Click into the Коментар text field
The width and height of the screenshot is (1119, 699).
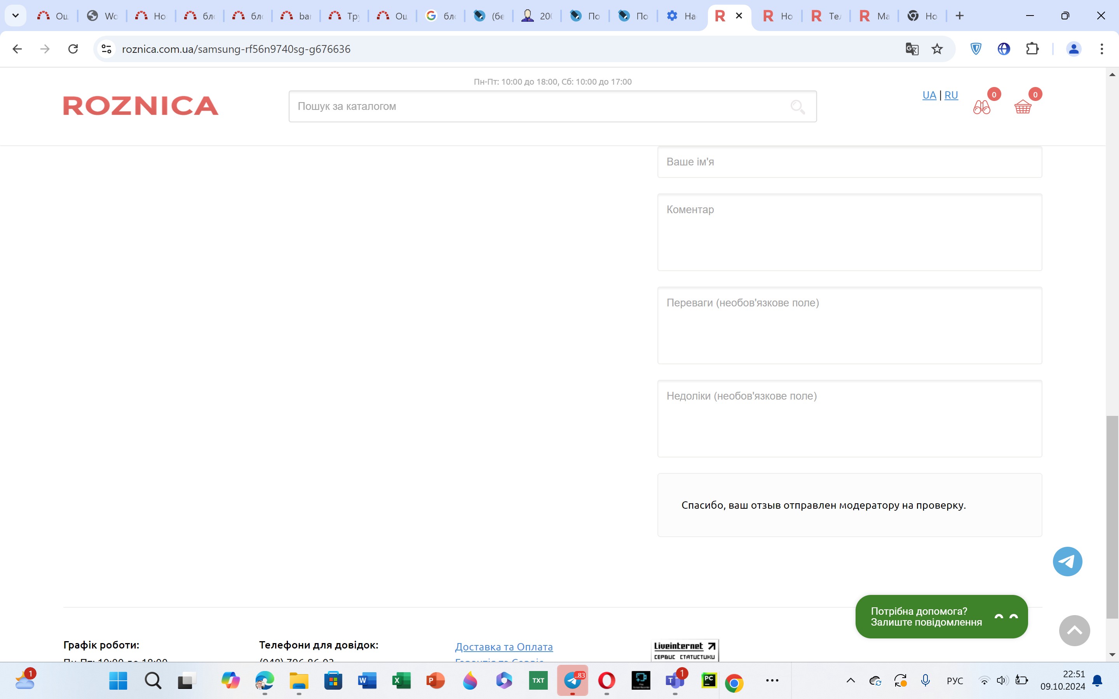coord(849,232)
